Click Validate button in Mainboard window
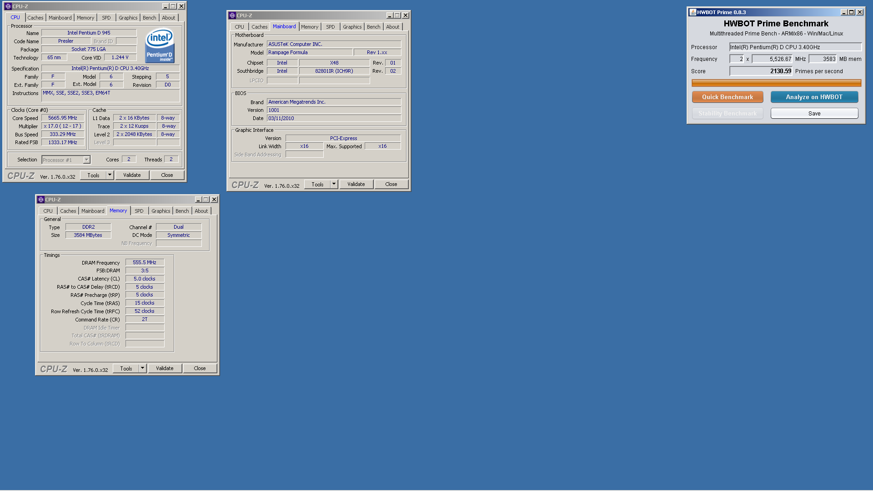This screenshot has height=491, width=873. coord(356,184)
